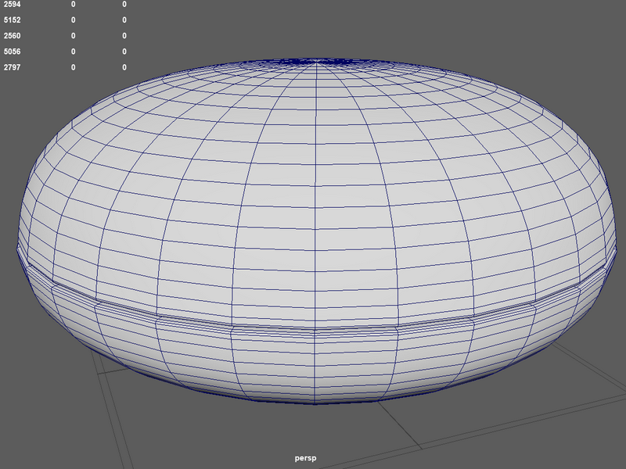This screenshot has width=626, height=469.
Task: Click the persp camera name label
Action: pos(305,458)
